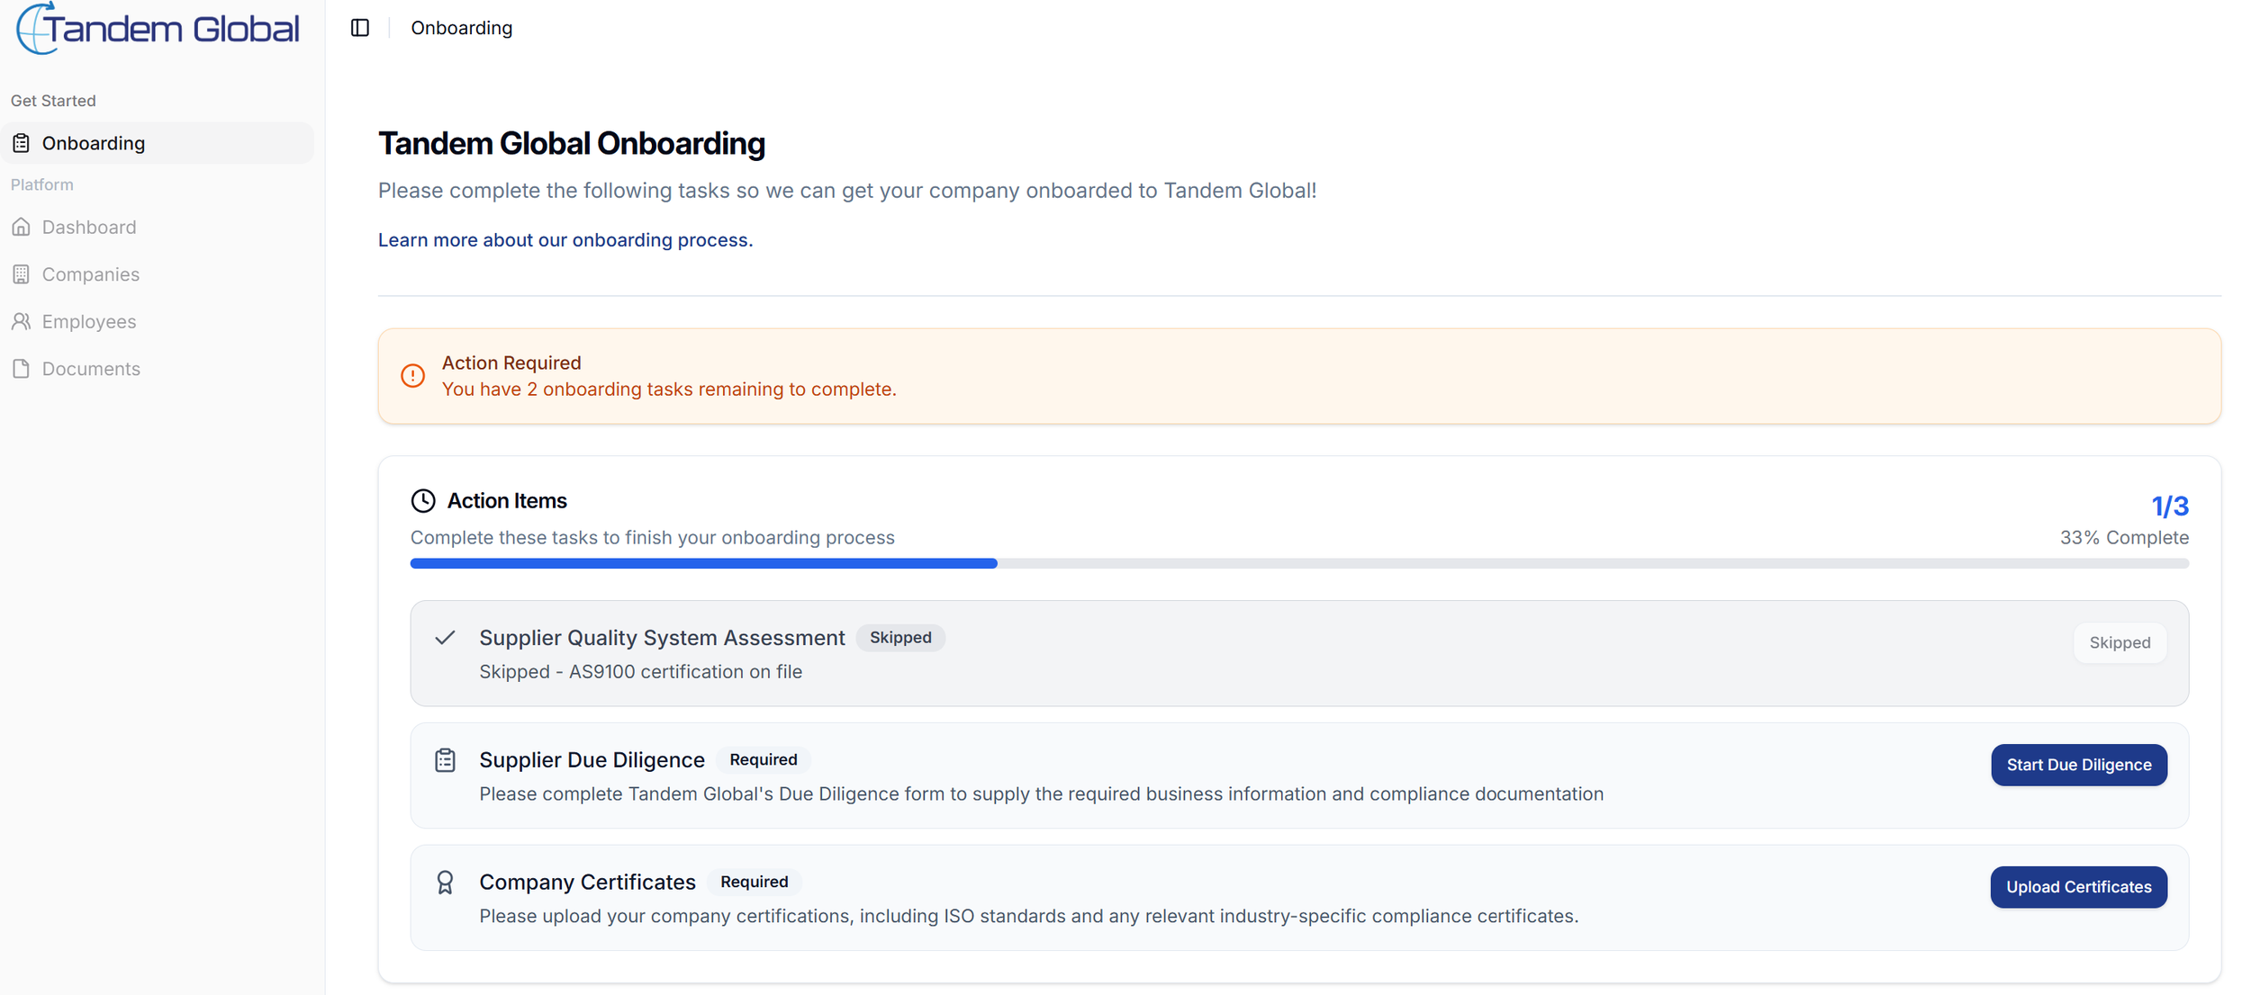Click the Employees people icon

pos(22,321)
